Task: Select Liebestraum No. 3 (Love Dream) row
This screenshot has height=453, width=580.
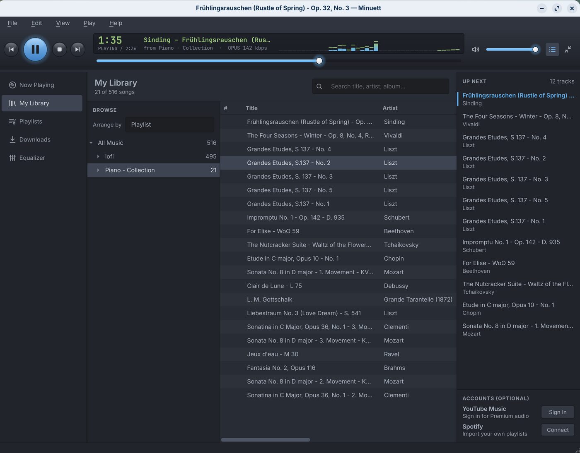Action: pyautogui.click(x=338, y=313)
